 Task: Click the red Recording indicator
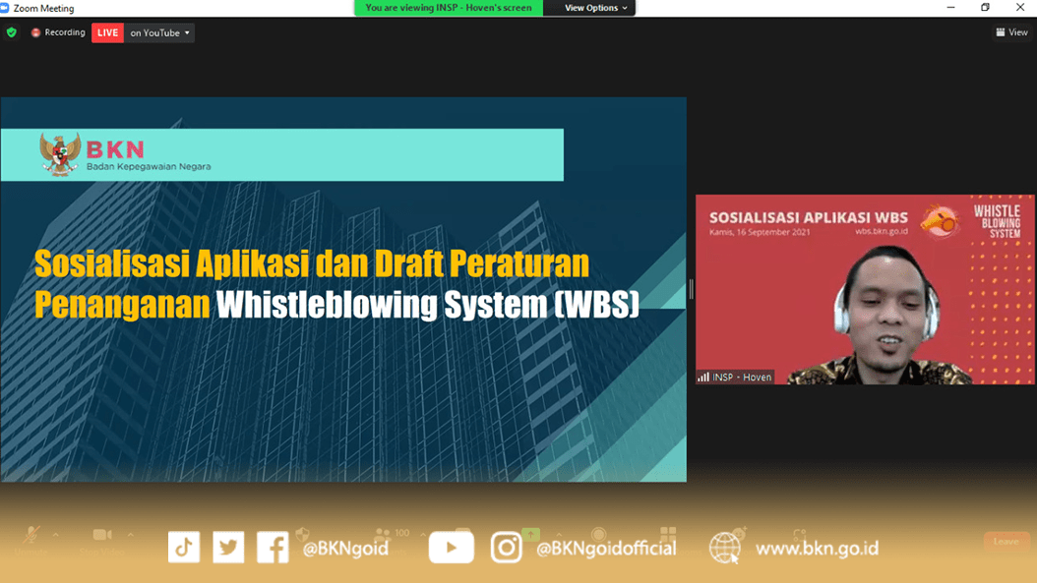[x=57, y=32]
